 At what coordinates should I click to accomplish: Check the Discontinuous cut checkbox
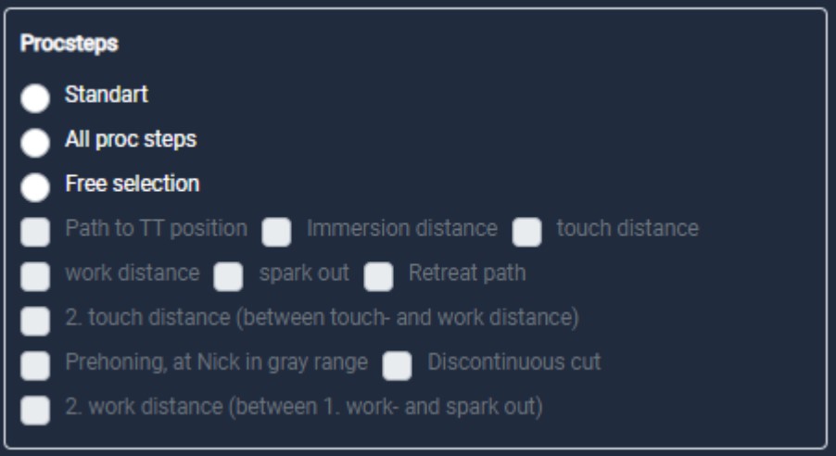pos(397,365)
